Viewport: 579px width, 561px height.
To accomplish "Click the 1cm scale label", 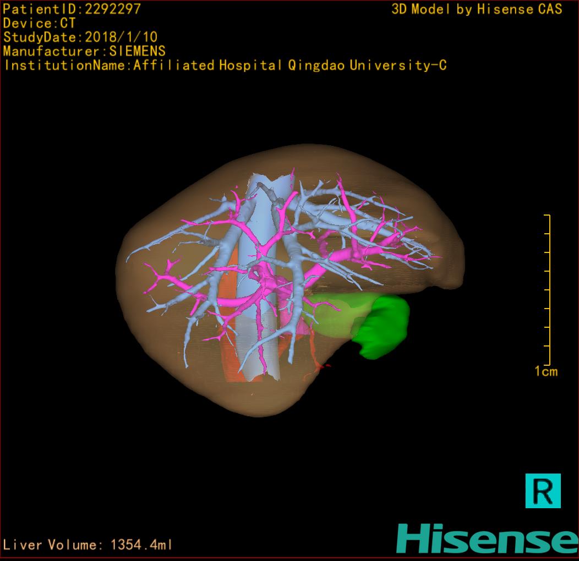I will tap(545, 372).
